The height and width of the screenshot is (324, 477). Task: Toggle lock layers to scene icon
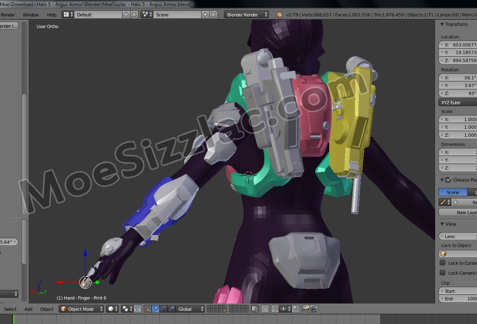point(255,309)
